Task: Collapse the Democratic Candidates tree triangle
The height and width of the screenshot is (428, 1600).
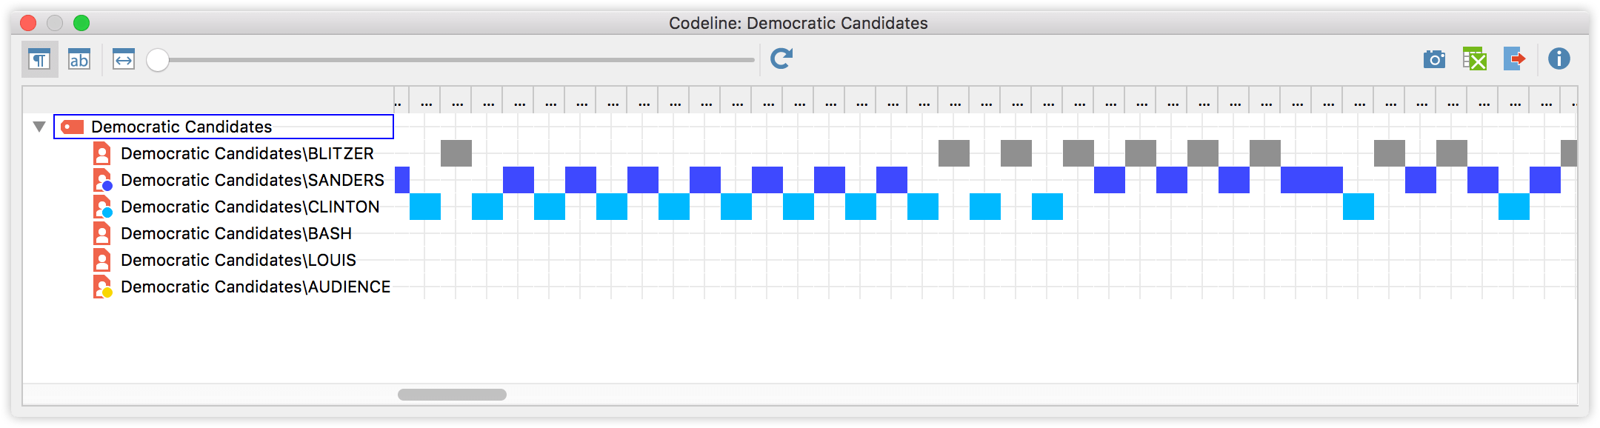Action: pos(39,127)
